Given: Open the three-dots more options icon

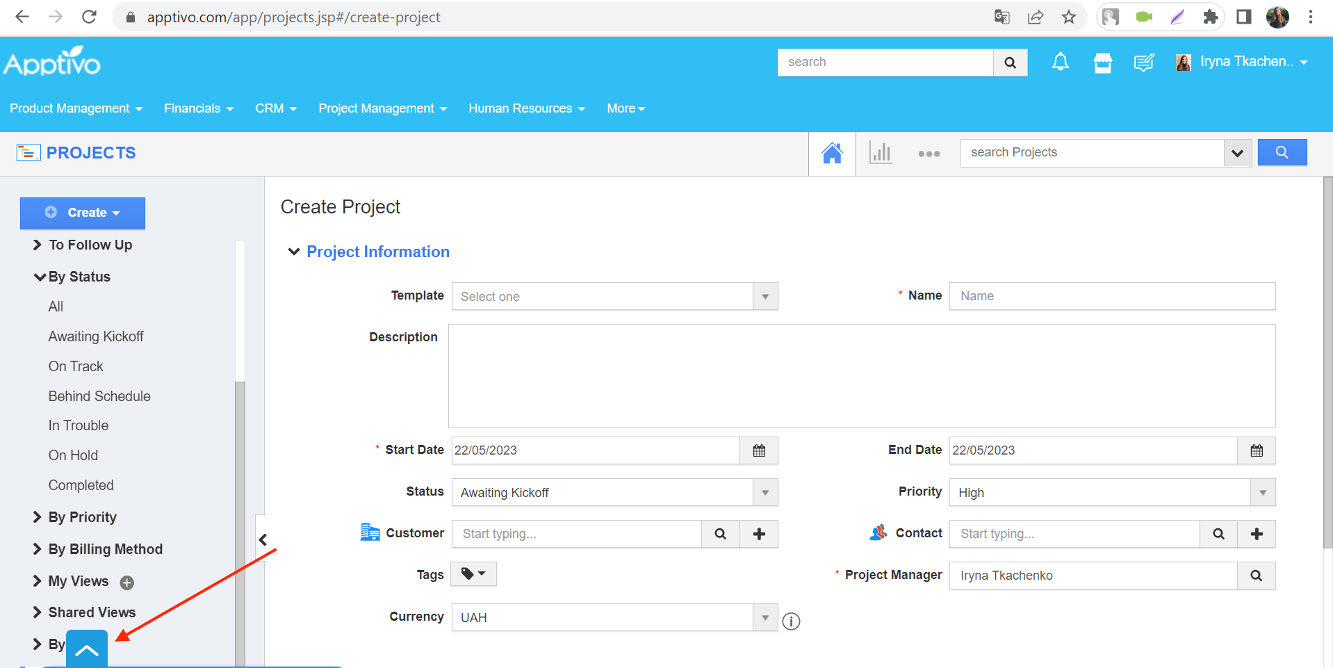Looking at the screenshot, I should 929,154.
